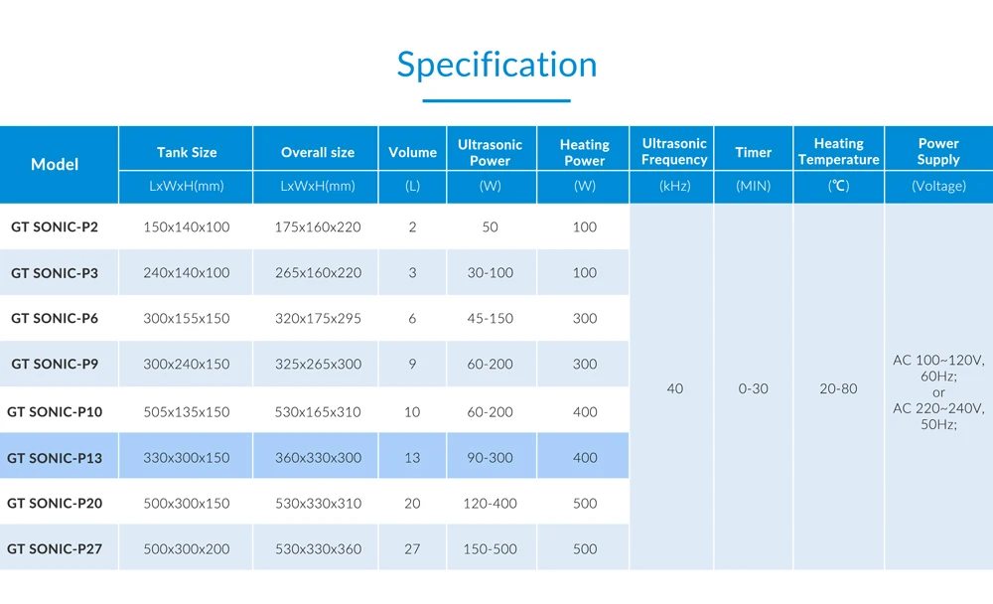The width and height of the screenshot is (993, 604).
Task: Click the (MIN) unit label
Action: [x=753, y=186]
